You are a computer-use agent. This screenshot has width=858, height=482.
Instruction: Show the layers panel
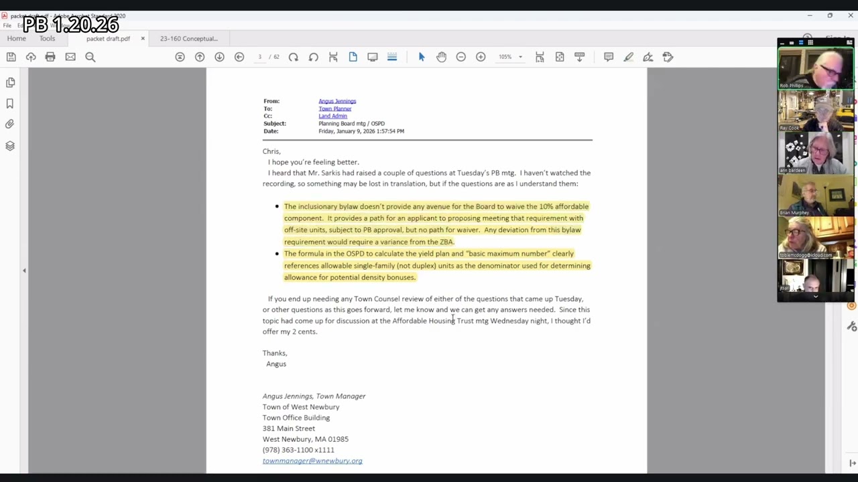click(x=10, y=146)
